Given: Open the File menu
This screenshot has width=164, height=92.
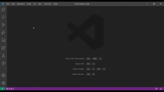Looking at the screenshot, I should [8, 4].
